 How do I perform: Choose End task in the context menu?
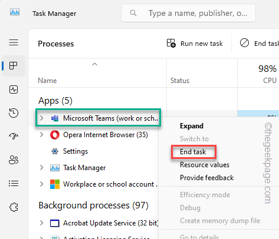193,152
